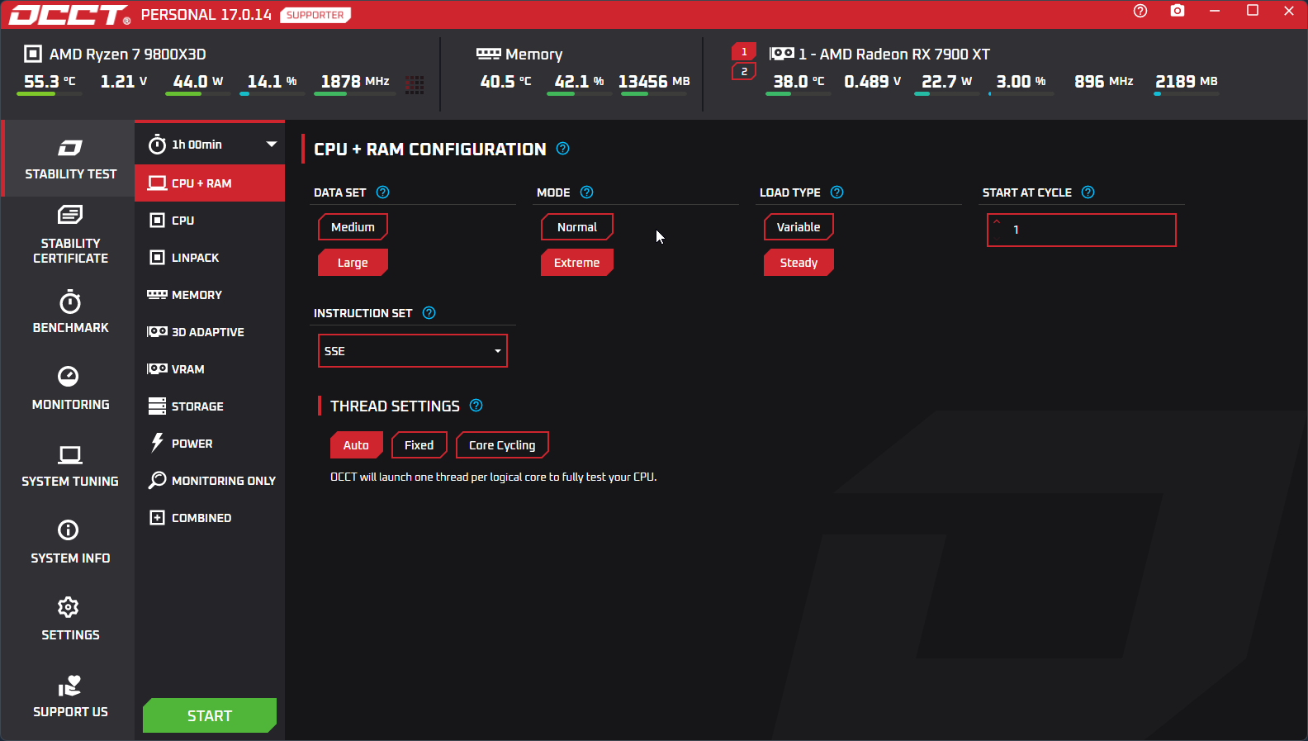The height and width of the screenshot is (741, 1308).
Task: Go to the Benchmark section
Action: pos(69,312)
